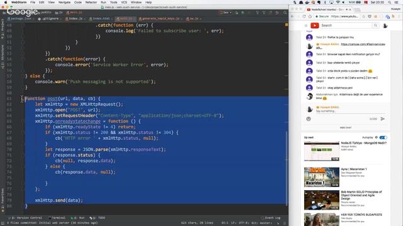Click the Chrome address bar URL
The width and height of the screenshot is (403, 226).
(x=344, y=16)
